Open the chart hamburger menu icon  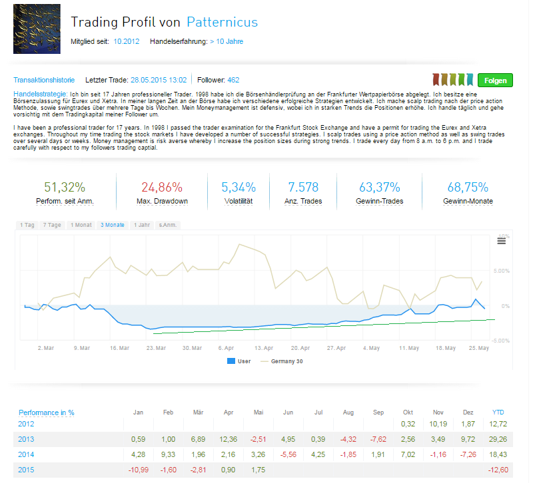pos(502,241)
